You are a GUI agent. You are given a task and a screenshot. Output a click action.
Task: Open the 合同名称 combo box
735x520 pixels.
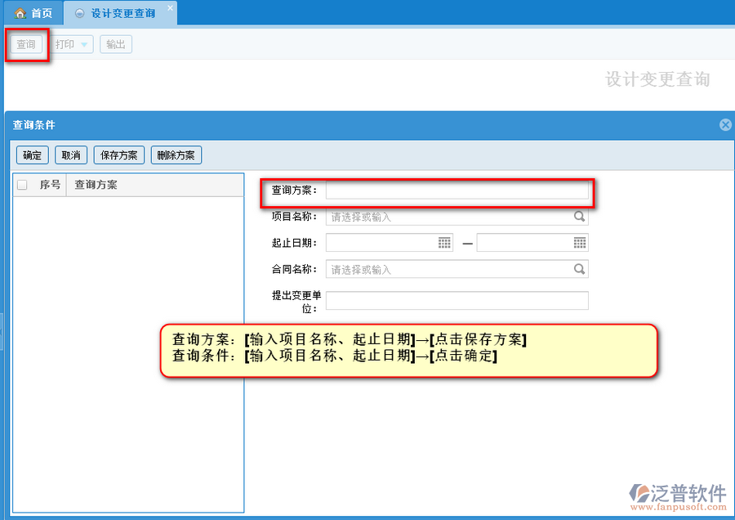point(449,269)
